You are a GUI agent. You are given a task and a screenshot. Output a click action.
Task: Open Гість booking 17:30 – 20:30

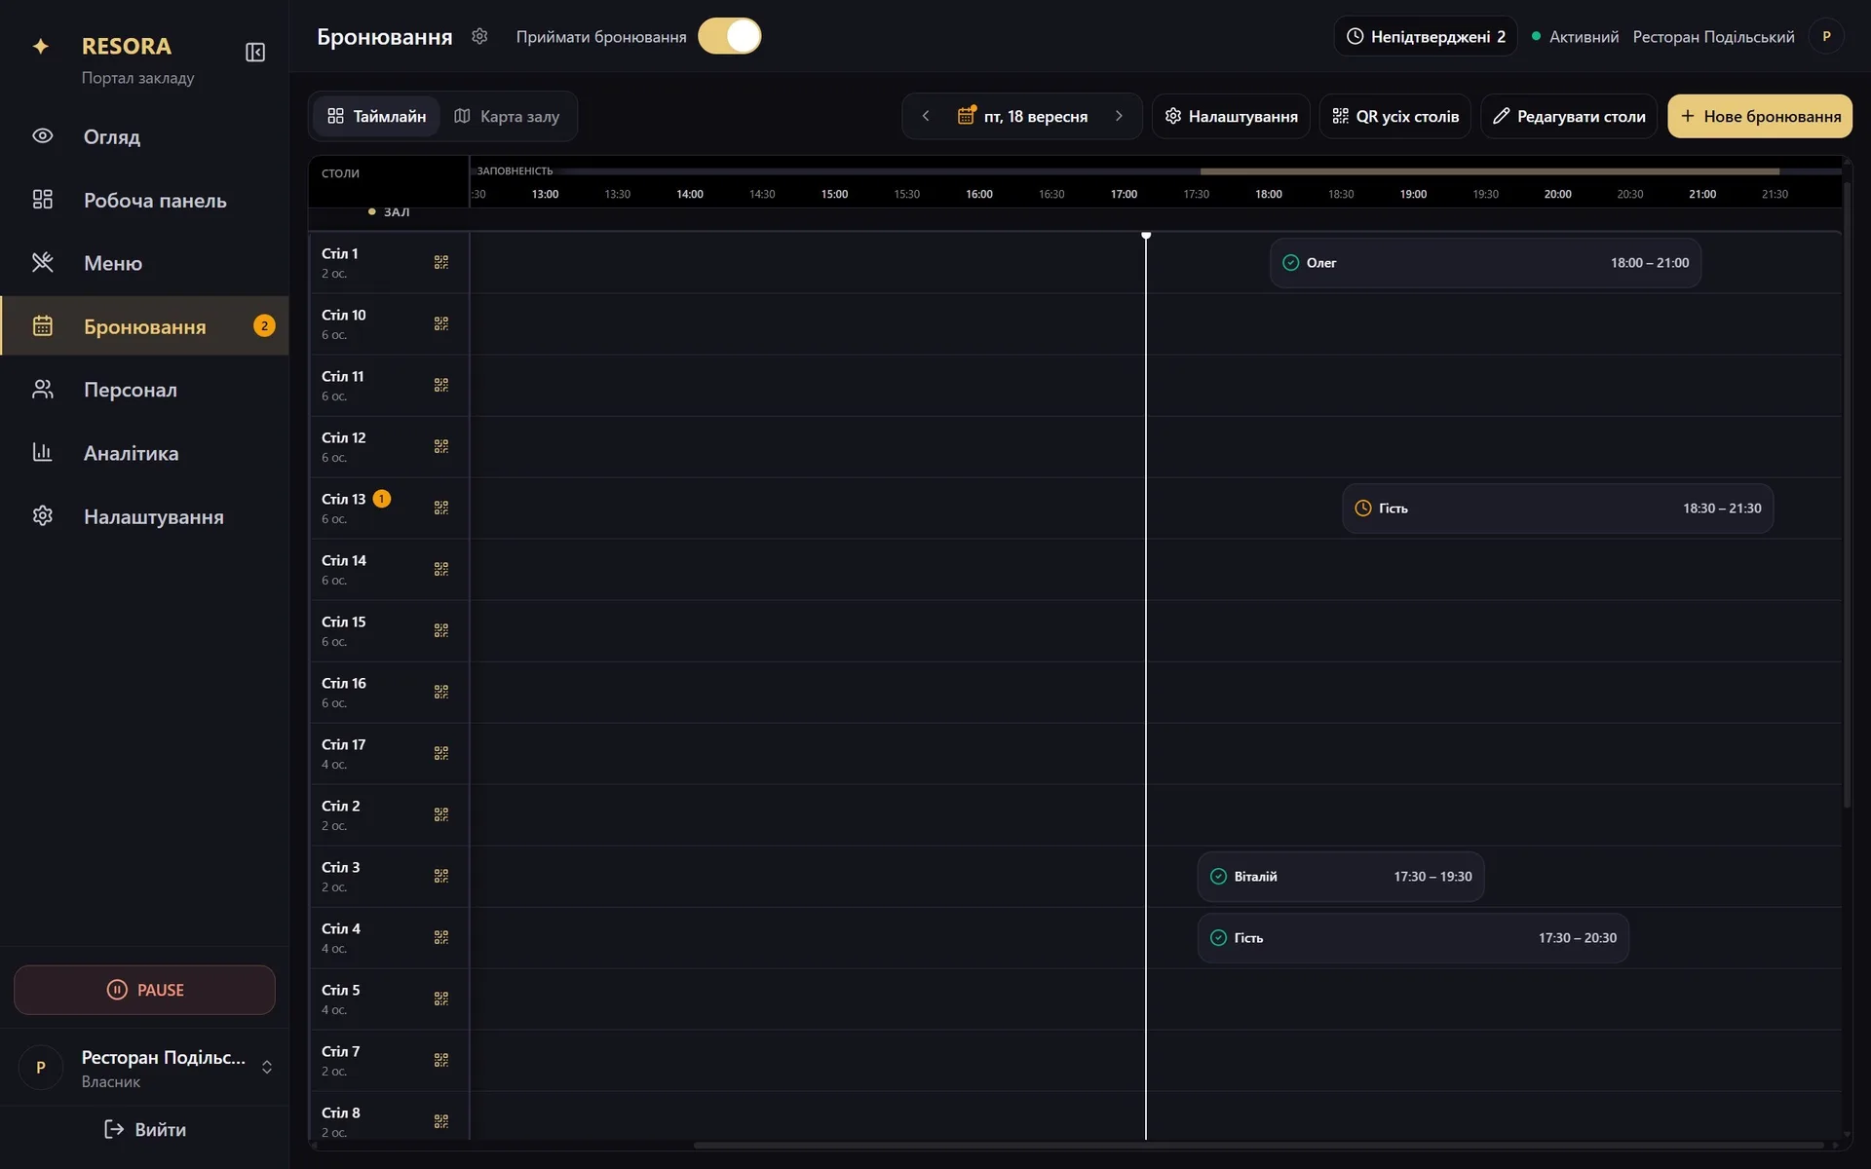tap(1413, 938)
